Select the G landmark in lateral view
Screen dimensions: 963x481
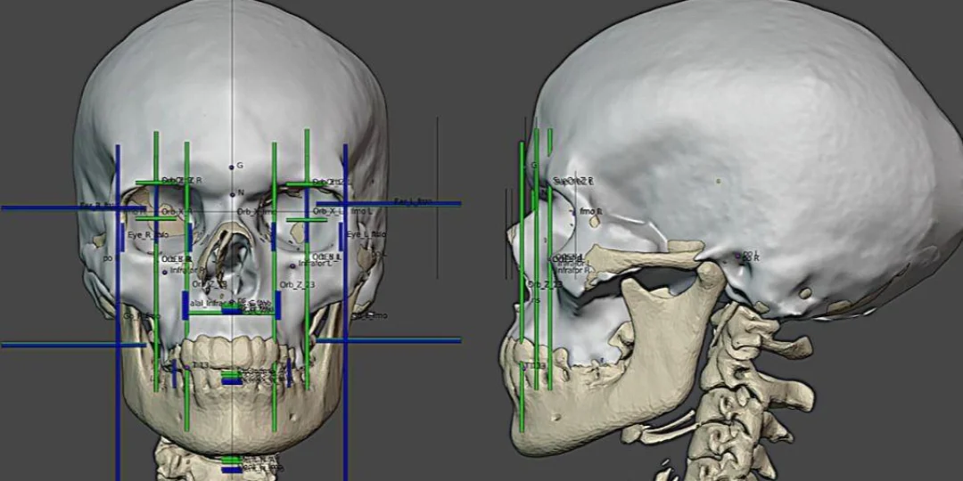tap(534, 165)
